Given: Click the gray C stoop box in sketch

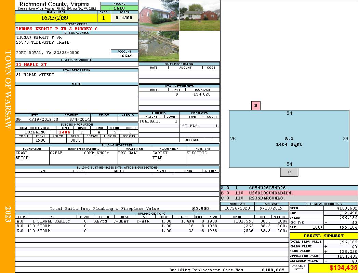Looking at the screenshot, I should tap(289, 172).
